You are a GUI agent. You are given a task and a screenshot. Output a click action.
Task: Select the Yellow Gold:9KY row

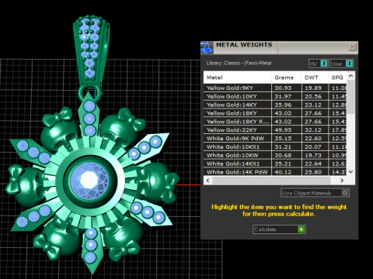click(275, 88)
